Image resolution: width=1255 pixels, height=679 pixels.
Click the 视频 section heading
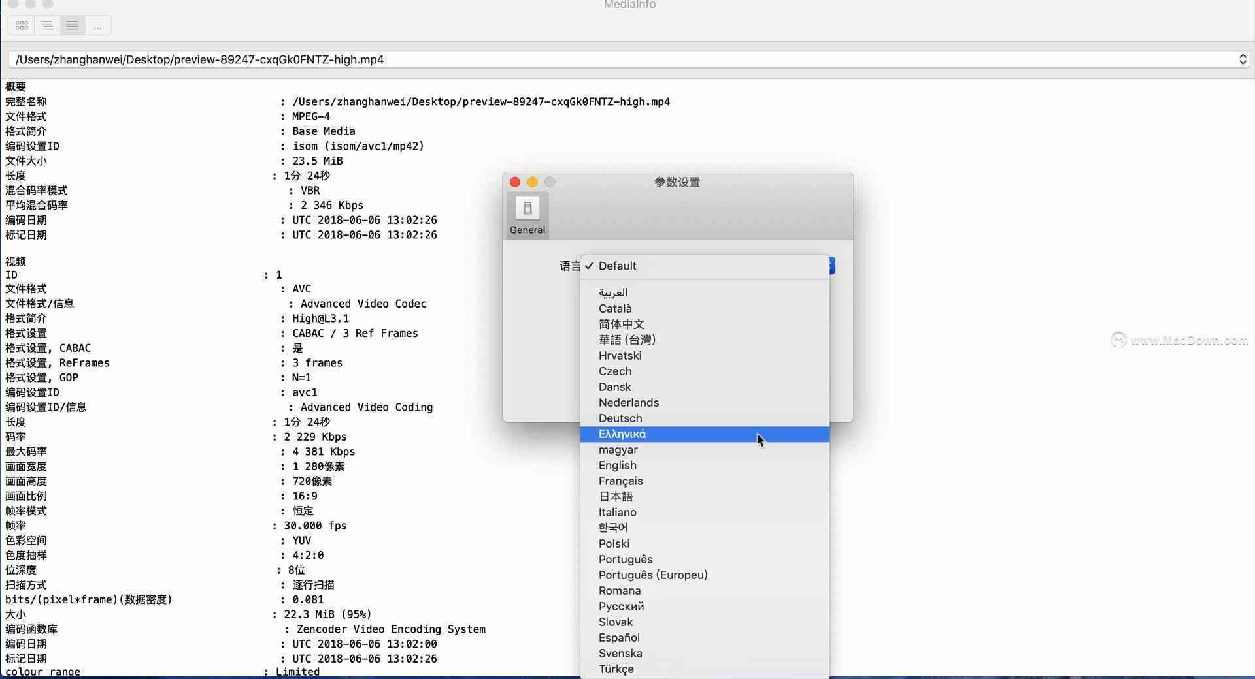tap(16, 261)
